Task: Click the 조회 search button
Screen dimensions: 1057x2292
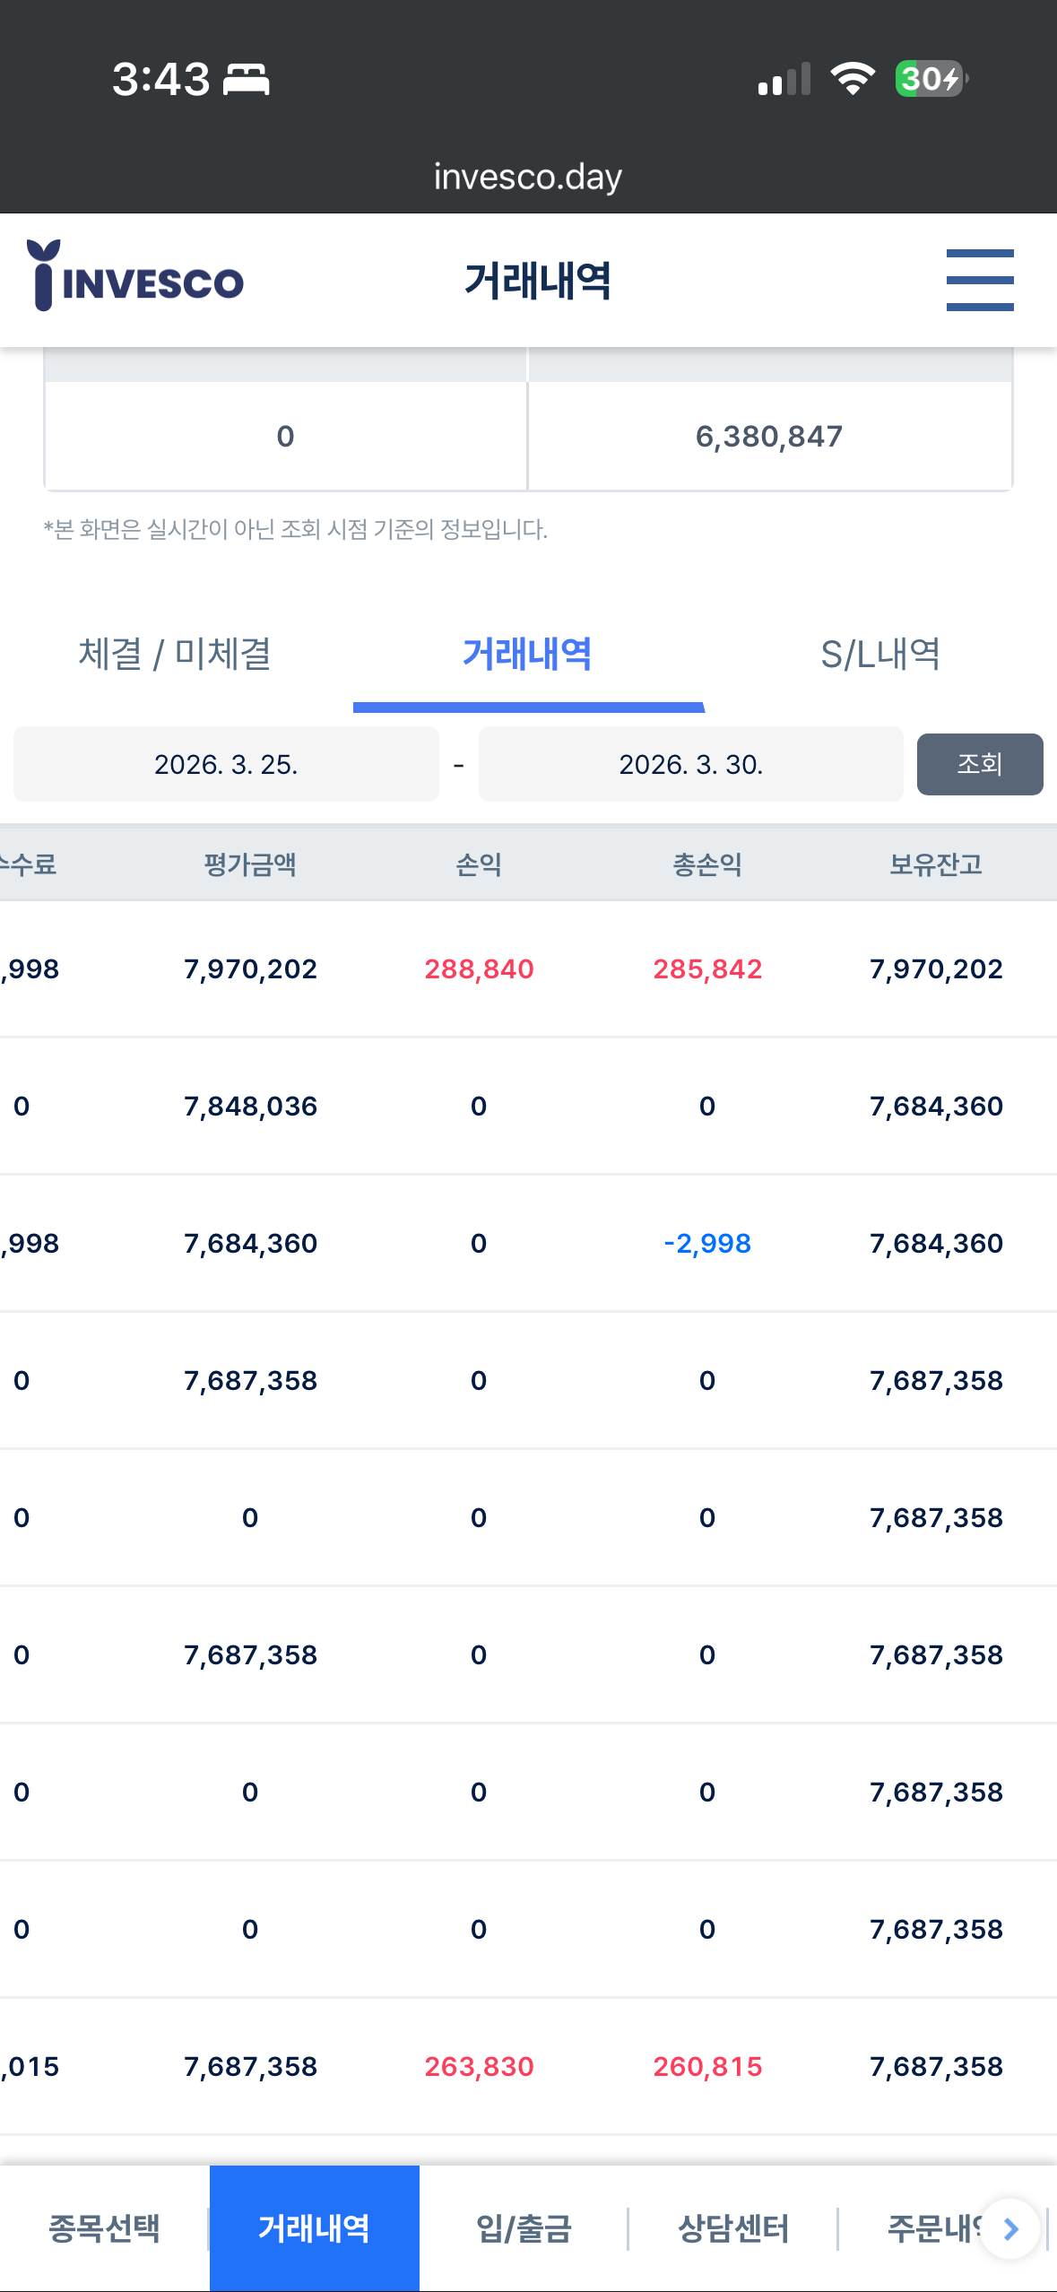Action: coord(979,764)
